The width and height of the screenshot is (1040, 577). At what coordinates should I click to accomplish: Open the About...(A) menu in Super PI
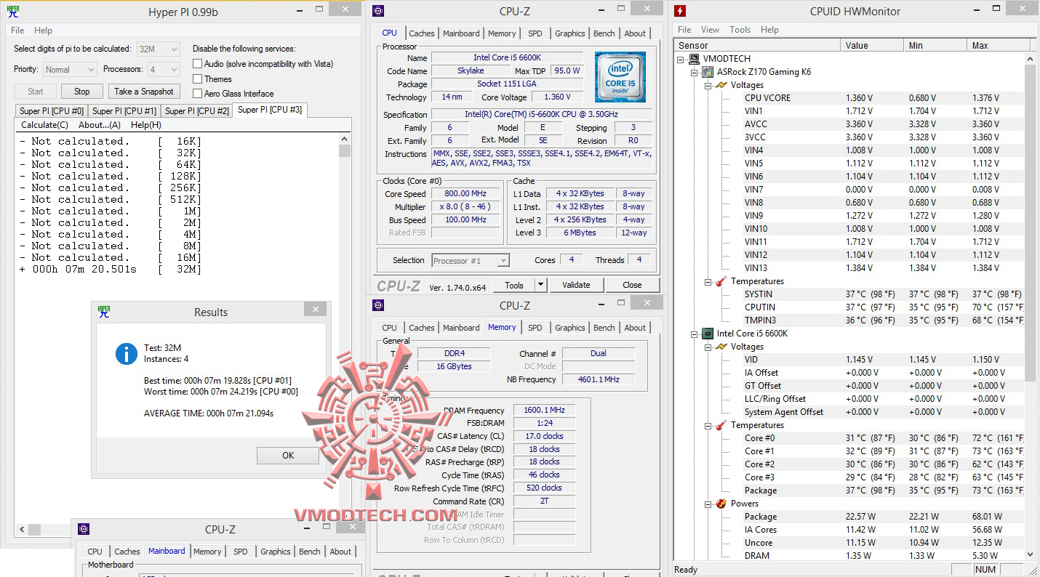coord(100,125)
